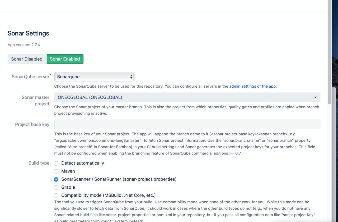
Task: Expand the Sonar master project ONECGLOBAL dropdown
Action: click(187, 97)
